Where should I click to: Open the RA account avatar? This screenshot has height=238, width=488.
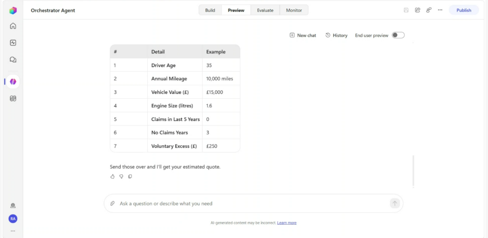click(x=13, y=219)
